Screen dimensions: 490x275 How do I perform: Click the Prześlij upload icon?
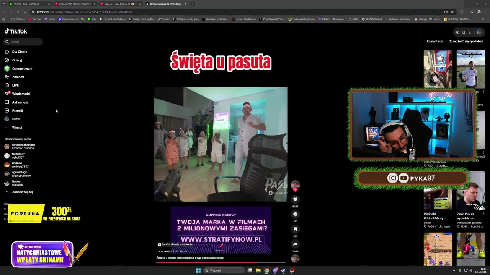click(7, 110)
